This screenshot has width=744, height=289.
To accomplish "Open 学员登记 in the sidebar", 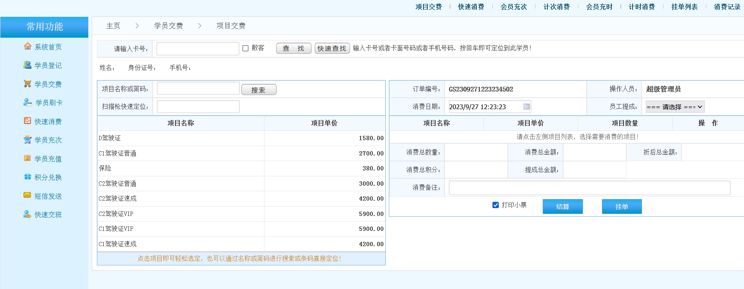I will (x=48, y=66).
